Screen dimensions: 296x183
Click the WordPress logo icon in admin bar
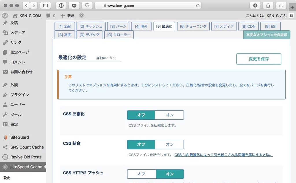[5, 16]
